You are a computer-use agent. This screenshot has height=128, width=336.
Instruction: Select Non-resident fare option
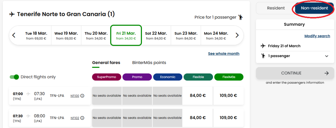point(314,8)
